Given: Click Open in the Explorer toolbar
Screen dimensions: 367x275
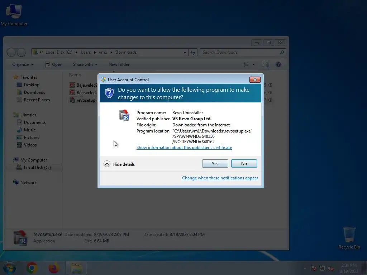Looking at the screenshot, I should 54,64.
